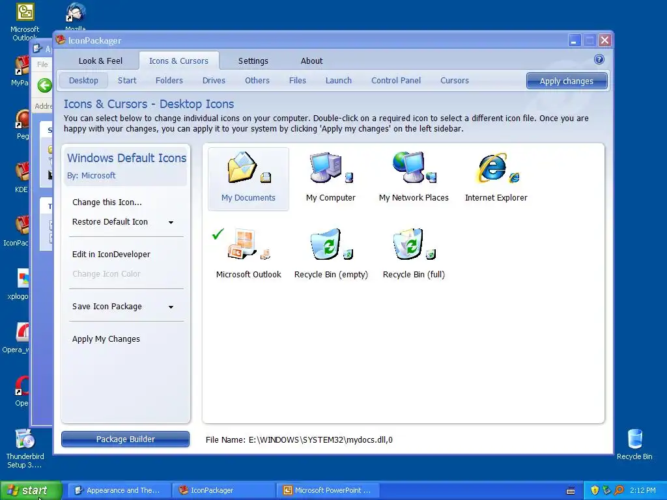The image size is (667, 500).
Task: Click Change this Icon...
Action: tap(107, 202)
